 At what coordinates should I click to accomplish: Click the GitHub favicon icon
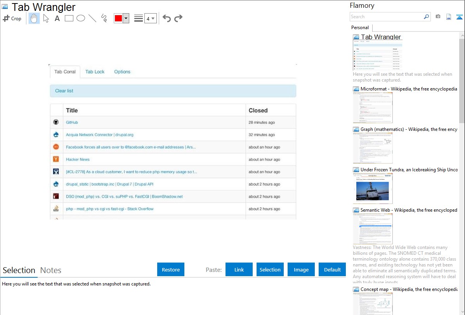point(56,122)
